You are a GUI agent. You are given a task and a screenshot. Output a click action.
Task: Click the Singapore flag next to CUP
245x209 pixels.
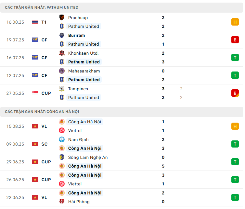point(35,93)
